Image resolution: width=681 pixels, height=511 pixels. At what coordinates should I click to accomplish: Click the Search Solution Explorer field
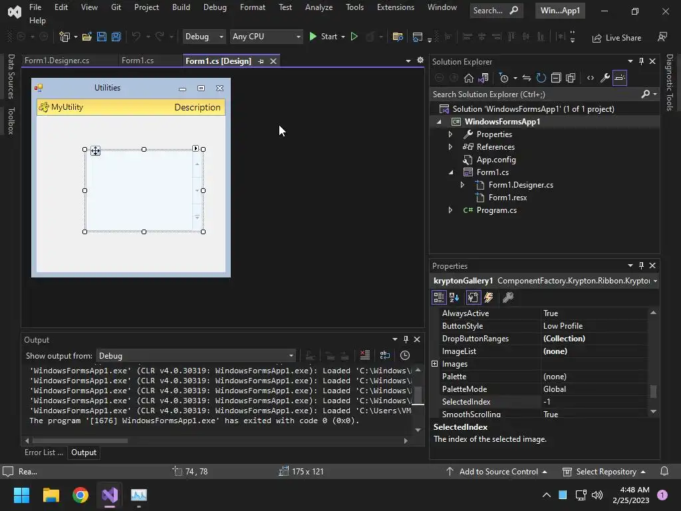point(537,94)
